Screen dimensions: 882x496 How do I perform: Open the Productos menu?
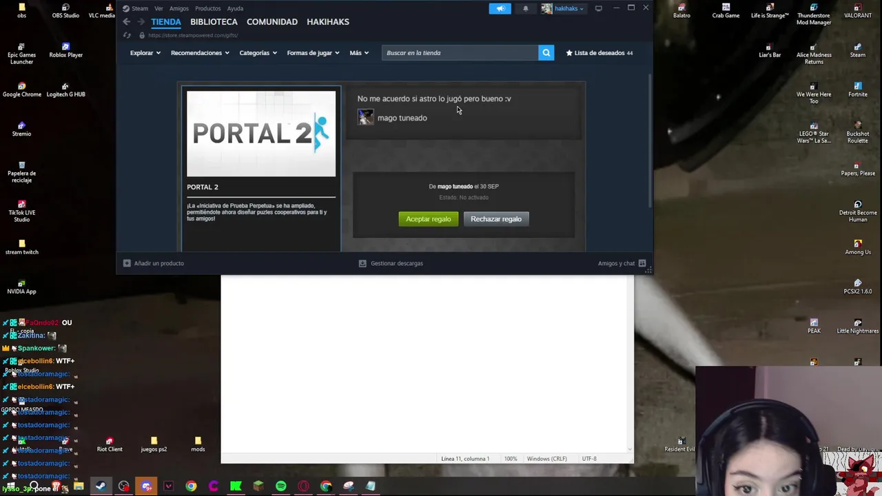207,8
